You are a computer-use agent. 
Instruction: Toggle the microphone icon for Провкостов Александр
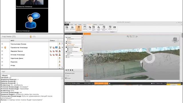point(51,47)
